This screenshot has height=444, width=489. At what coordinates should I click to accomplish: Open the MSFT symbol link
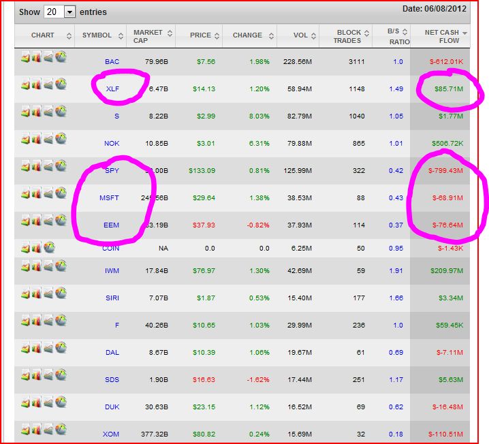pos(109,198)
